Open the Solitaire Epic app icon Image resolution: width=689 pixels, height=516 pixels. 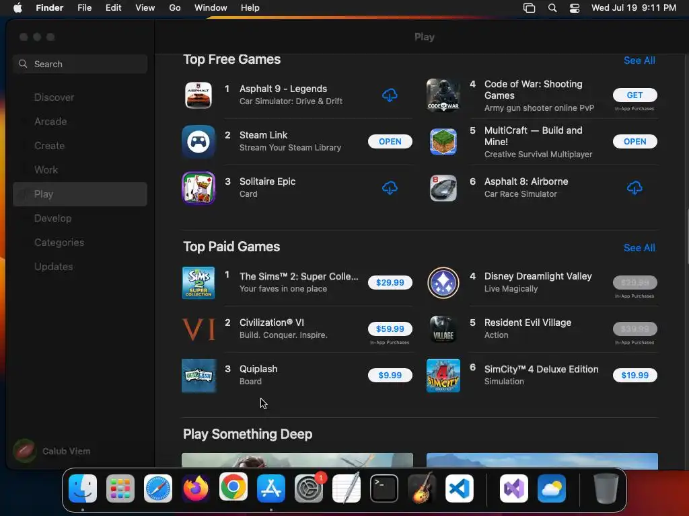(x=198, y=188)
